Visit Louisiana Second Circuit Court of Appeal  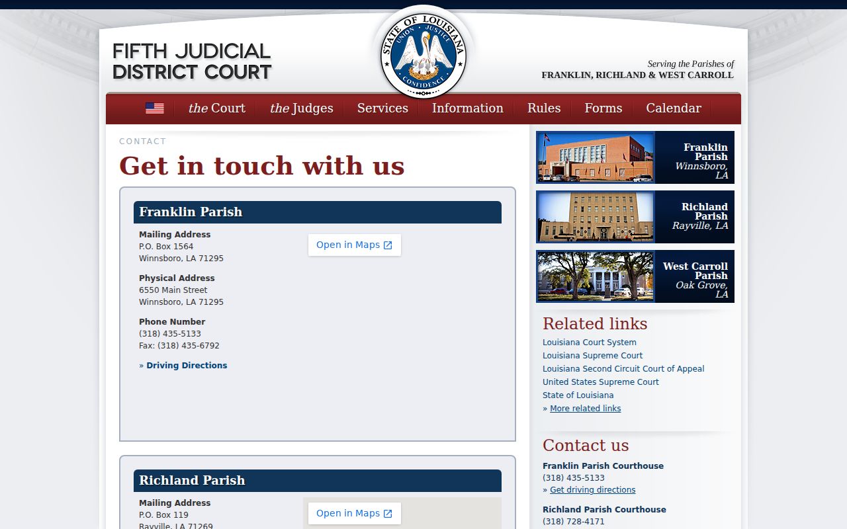[x=623, y=369]
